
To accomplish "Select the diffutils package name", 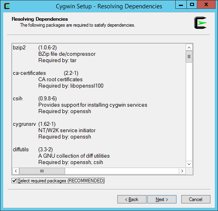I will pyautogui.click(x=21, y=150).
